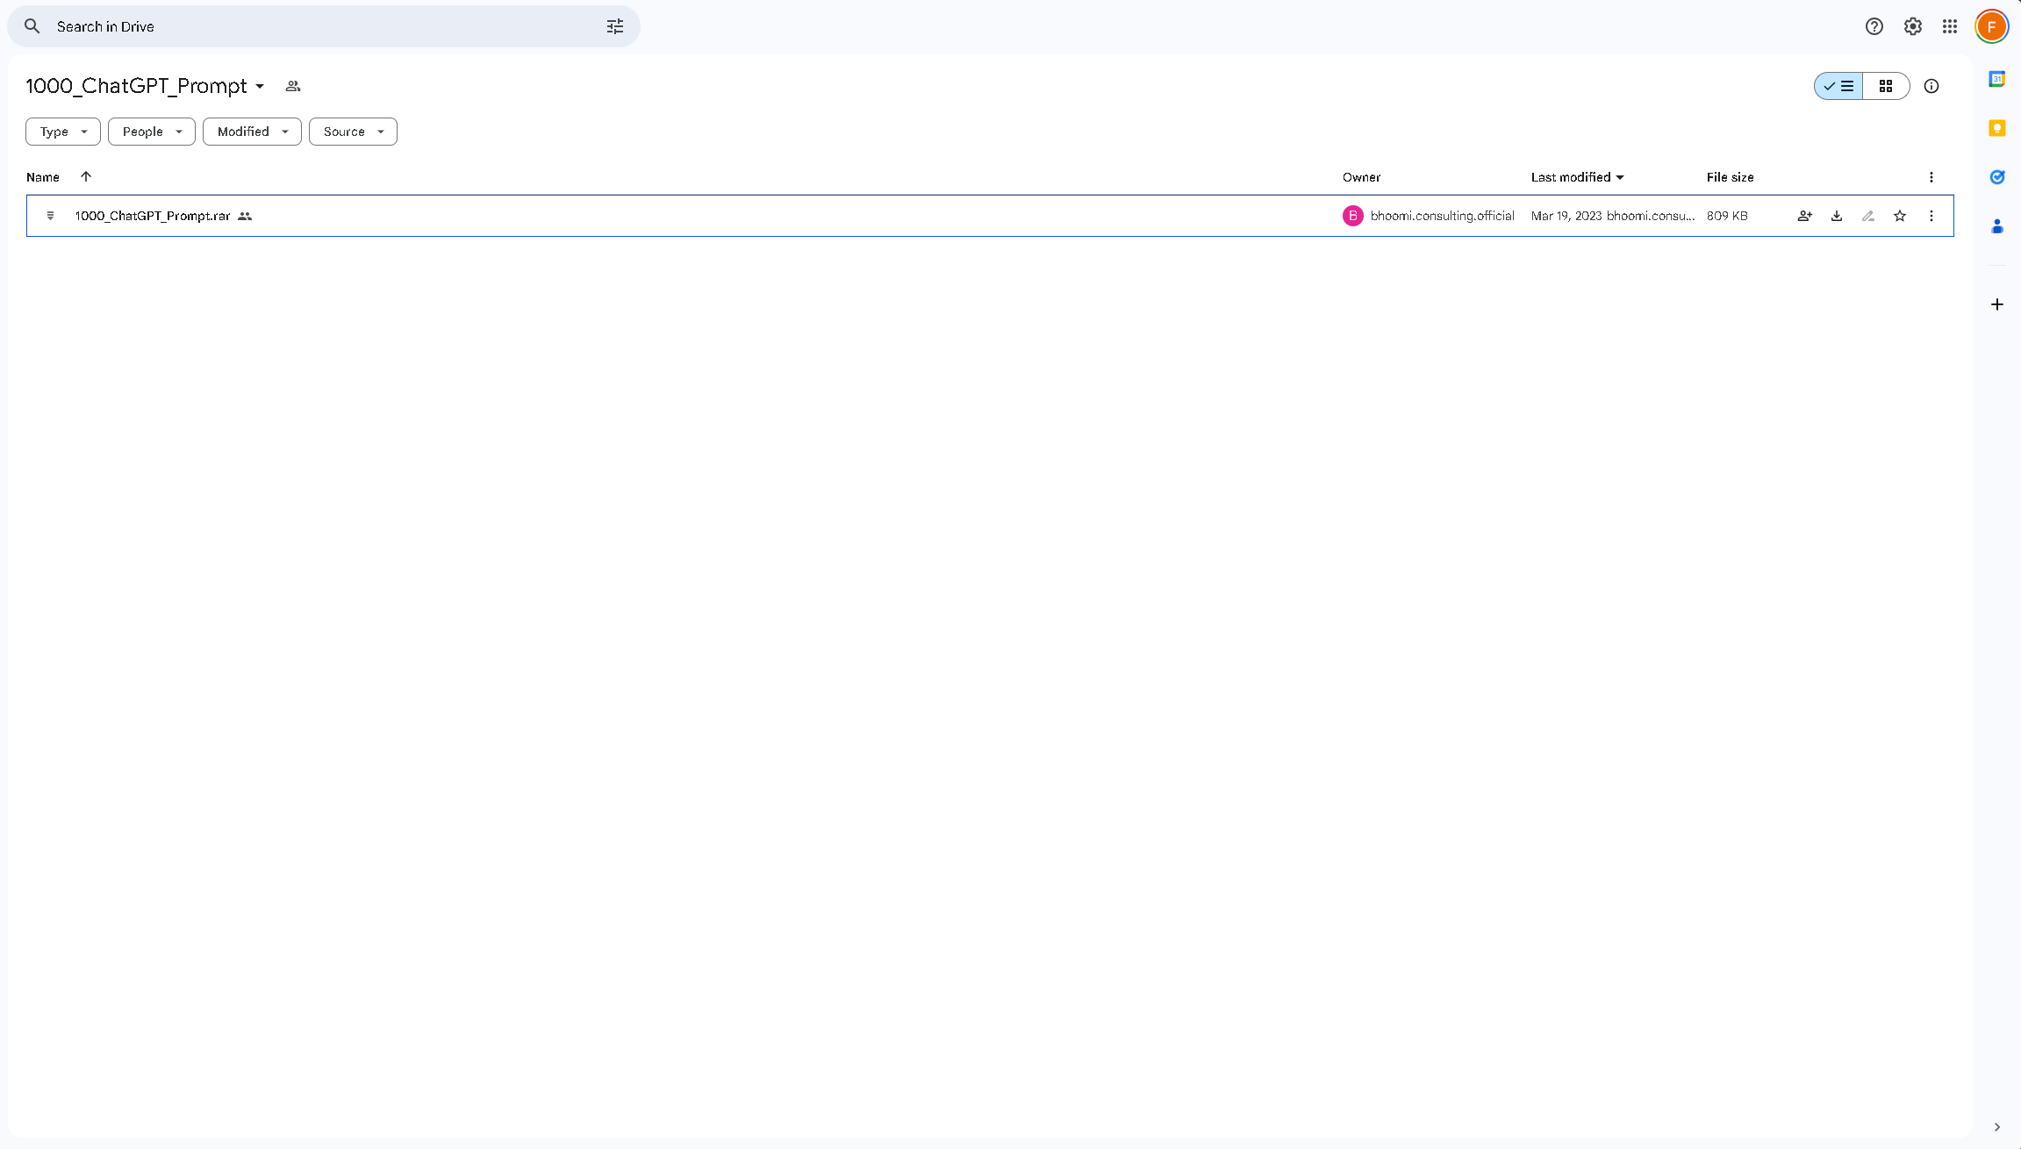Click the File size column header
The height and width of the screenshot is (1149, 2021).
(1730, 177)
